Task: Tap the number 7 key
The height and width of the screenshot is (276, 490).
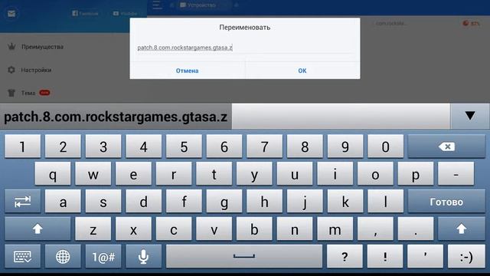Action: pos(264,146)
